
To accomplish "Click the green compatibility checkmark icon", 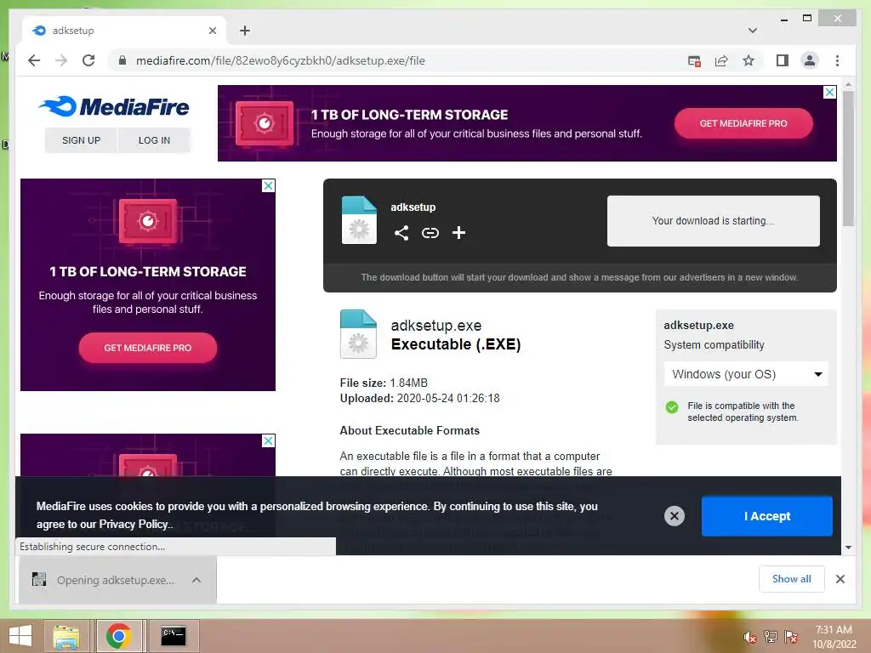I will 672,407.
